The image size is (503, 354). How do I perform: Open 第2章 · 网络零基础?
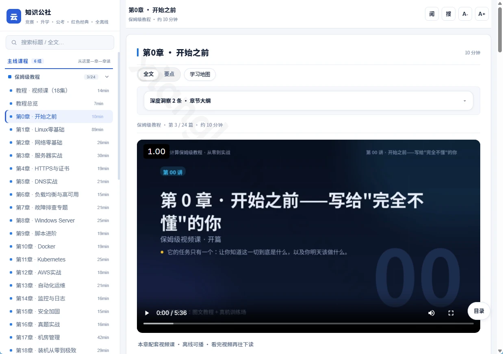click(x=59, y=142)
